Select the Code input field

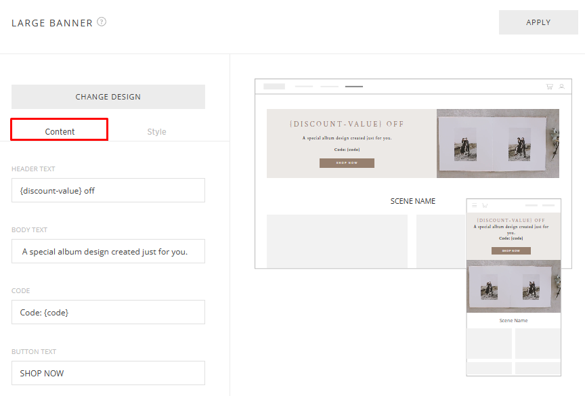coord(108,312)
